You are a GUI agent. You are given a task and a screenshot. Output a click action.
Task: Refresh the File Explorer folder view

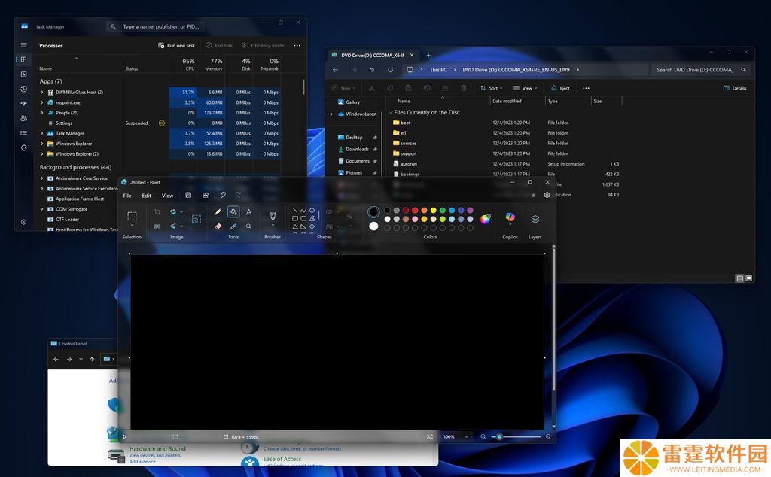[x=391, y=70]
